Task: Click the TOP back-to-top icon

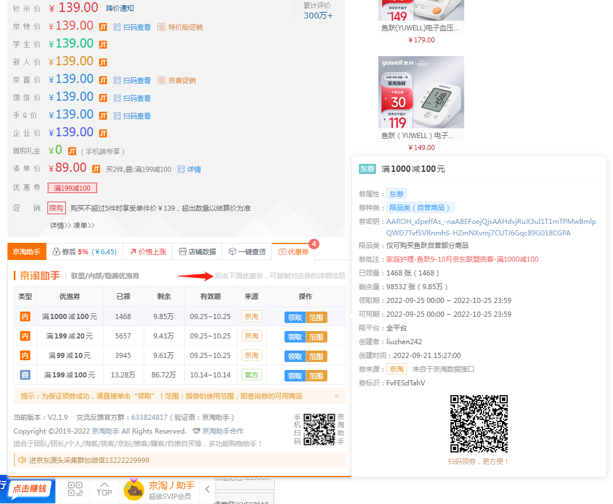Action: click(104, 489)
